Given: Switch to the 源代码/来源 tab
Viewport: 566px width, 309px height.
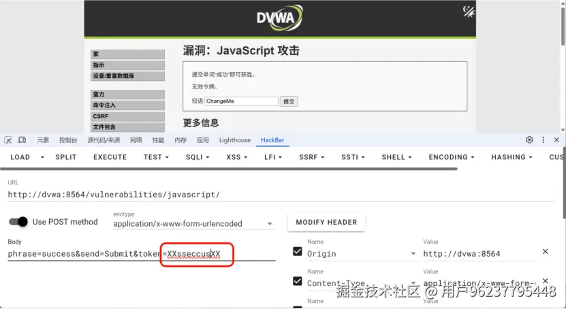Looking at the screenshot, I should pyautogui.click(x=104, y=140).
